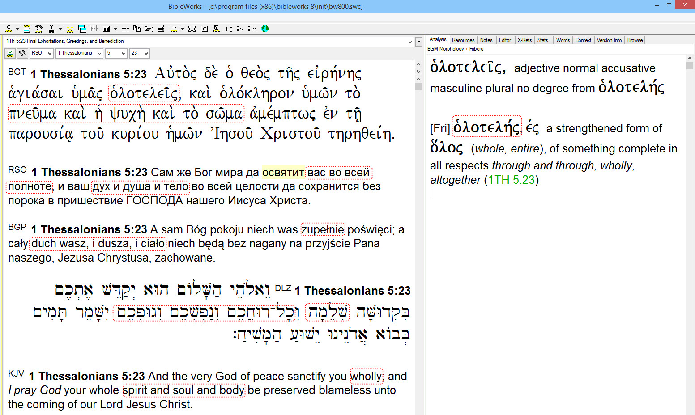Click the Greek word ὁλοτελεῖς in the BGT verse
Viewport: 695px width, 415px height.
tap(144, 93)
